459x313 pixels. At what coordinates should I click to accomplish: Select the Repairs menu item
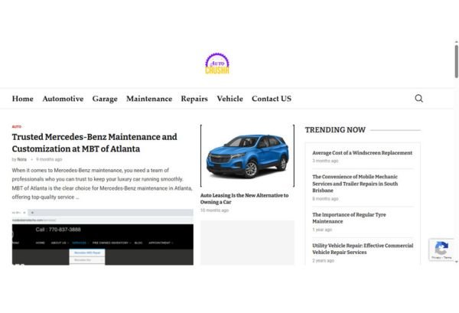pos(194,99)
